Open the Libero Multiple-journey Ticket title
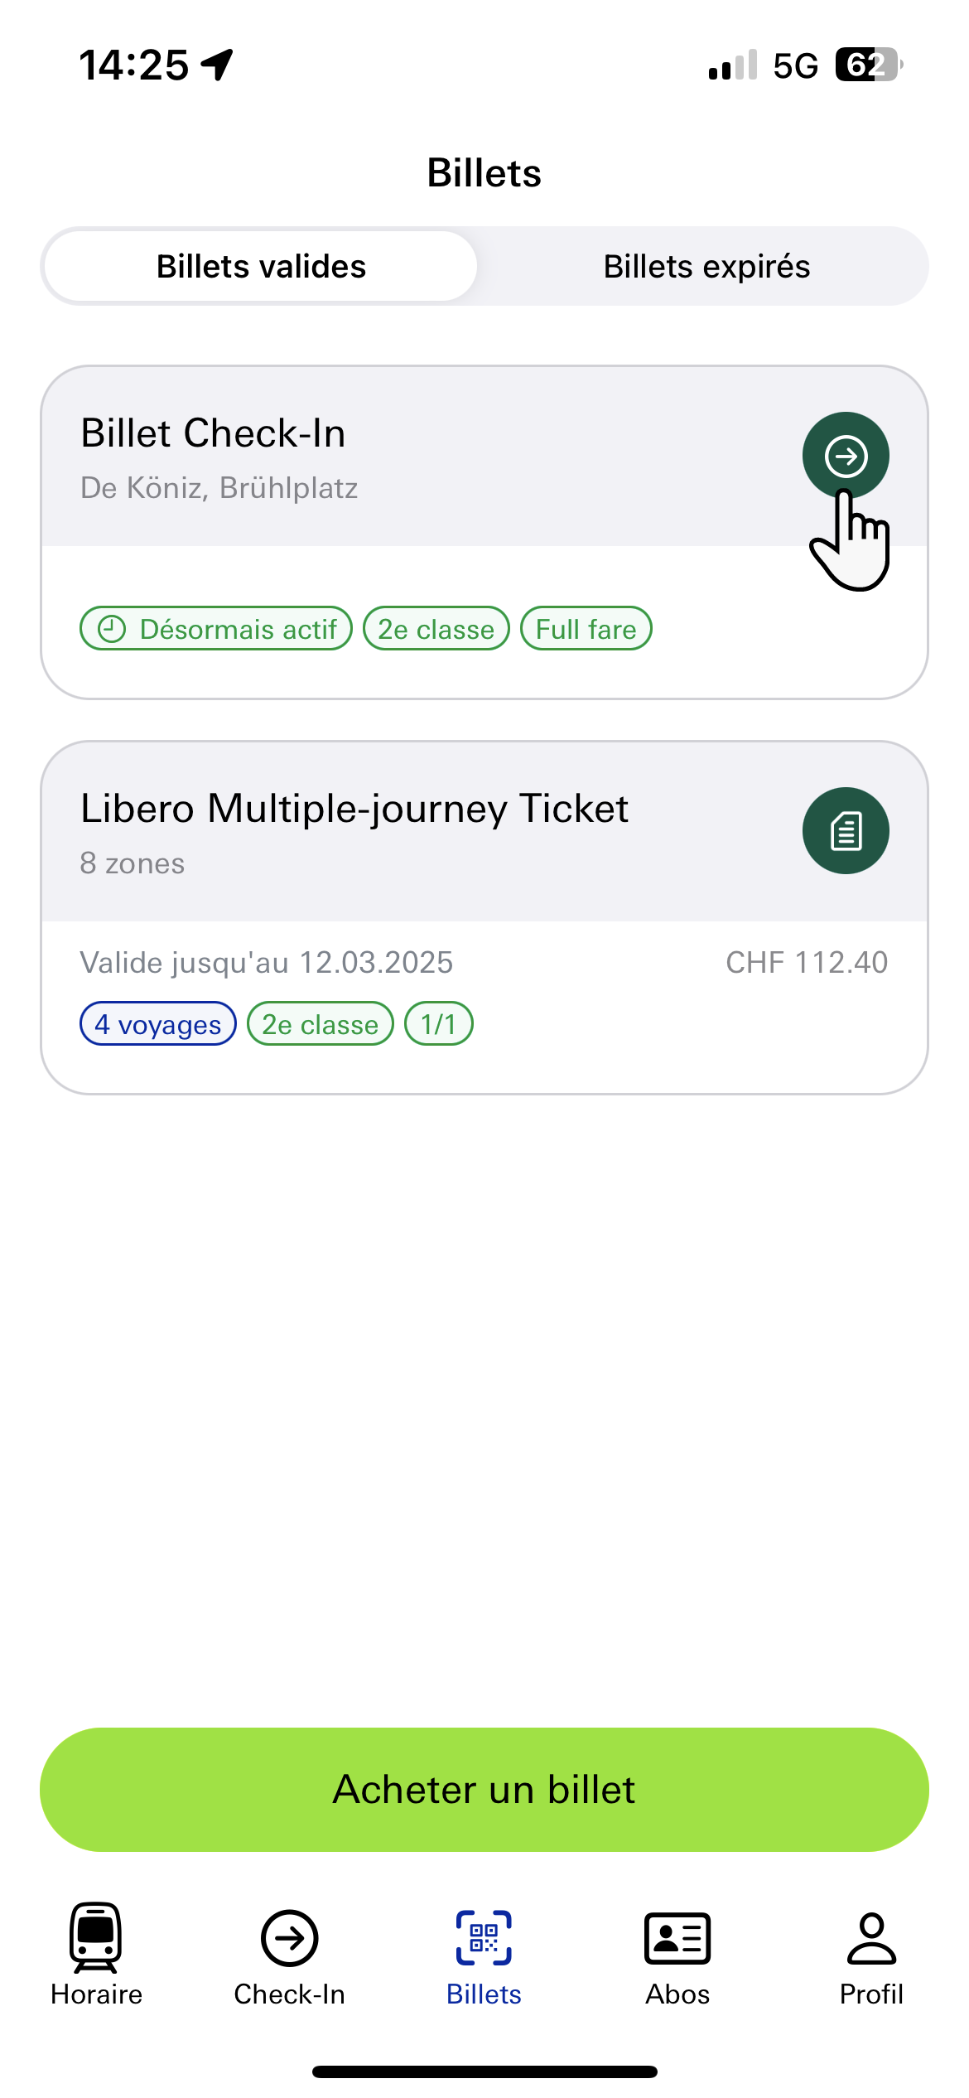 point(354,809)
